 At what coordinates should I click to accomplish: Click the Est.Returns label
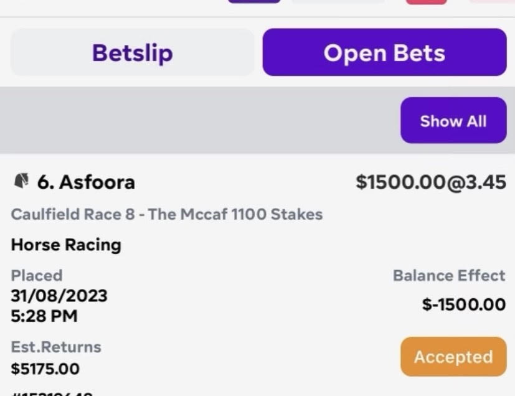(56, 347)
